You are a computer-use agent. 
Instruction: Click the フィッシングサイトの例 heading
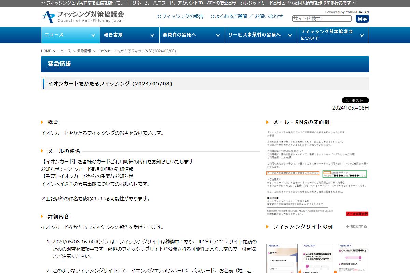click(303, 227)
